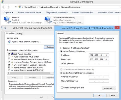Select the vEthernet (Internal switch) adapter icon
The height and width of the screenshot is (100, 121).
tap(48, 20)
